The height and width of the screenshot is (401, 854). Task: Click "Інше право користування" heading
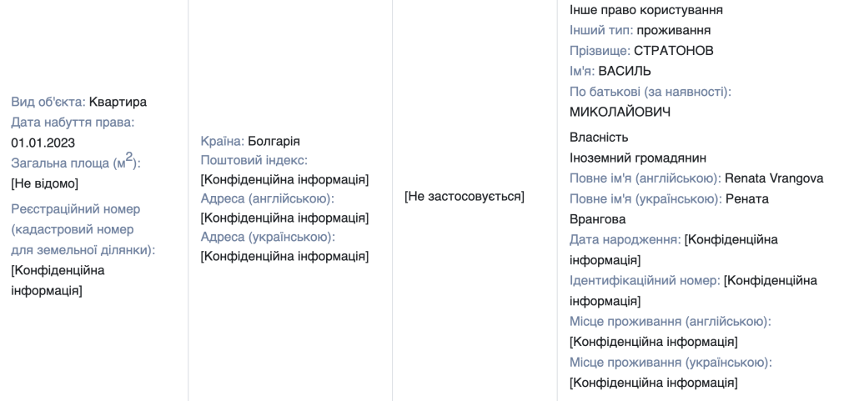pos(646,10)
